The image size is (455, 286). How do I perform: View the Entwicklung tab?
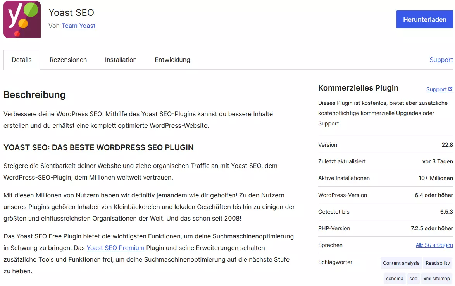point(172,60)
